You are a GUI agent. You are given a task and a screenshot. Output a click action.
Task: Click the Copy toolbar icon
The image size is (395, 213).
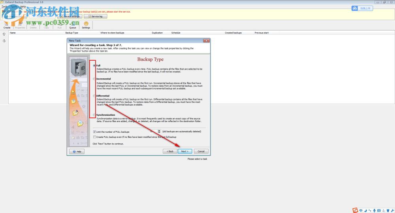46,25
